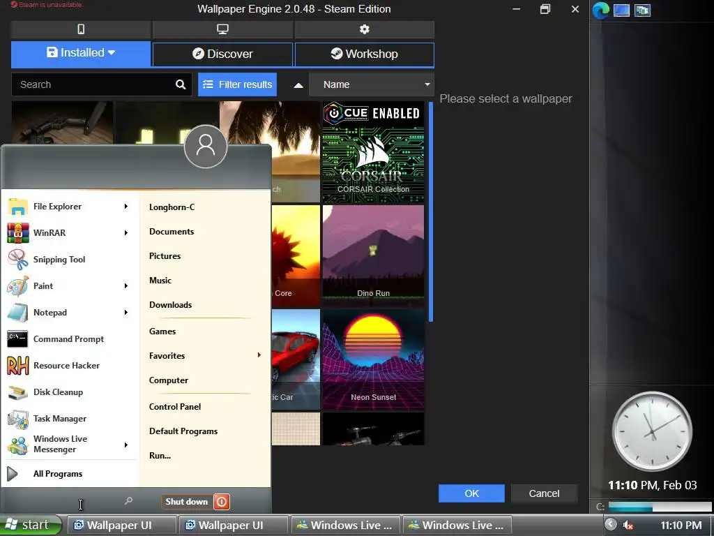The width and height of the screenshot is (714, 536).
Task: Open Documents from Start menu
Action: coord(172,232)
